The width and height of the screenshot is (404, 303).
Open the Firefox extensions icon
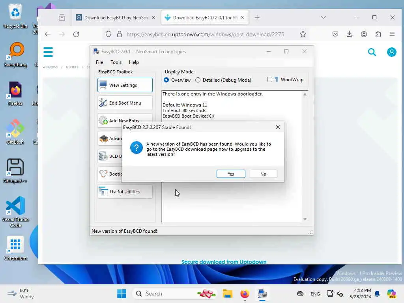[378, 34]
